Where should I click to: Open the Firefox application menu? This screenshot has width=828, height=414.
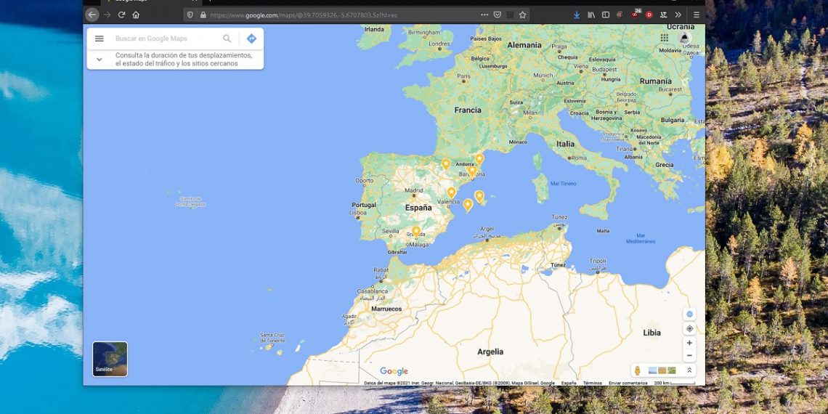tap(697, 15)
